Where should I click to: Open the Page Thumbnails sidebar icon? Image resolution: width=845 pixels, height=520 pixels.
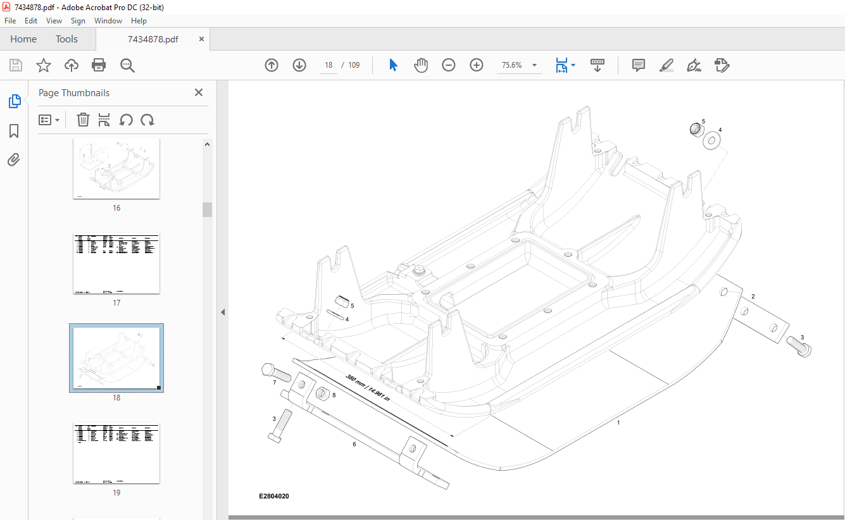click(x=14, y=101)
